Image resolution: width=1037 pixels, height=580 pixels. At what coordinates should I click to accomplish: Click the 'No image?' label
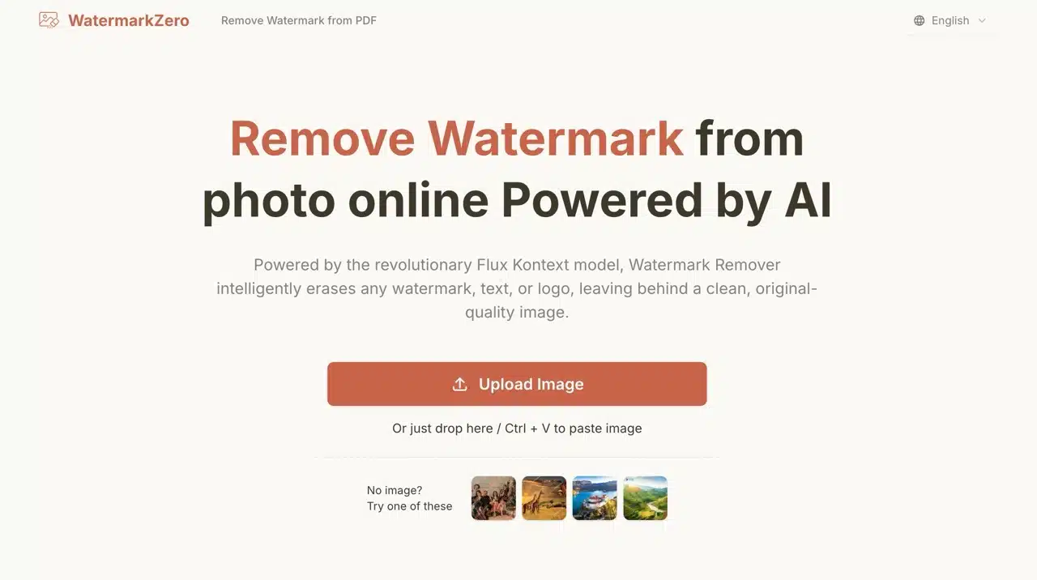point(395,490)
